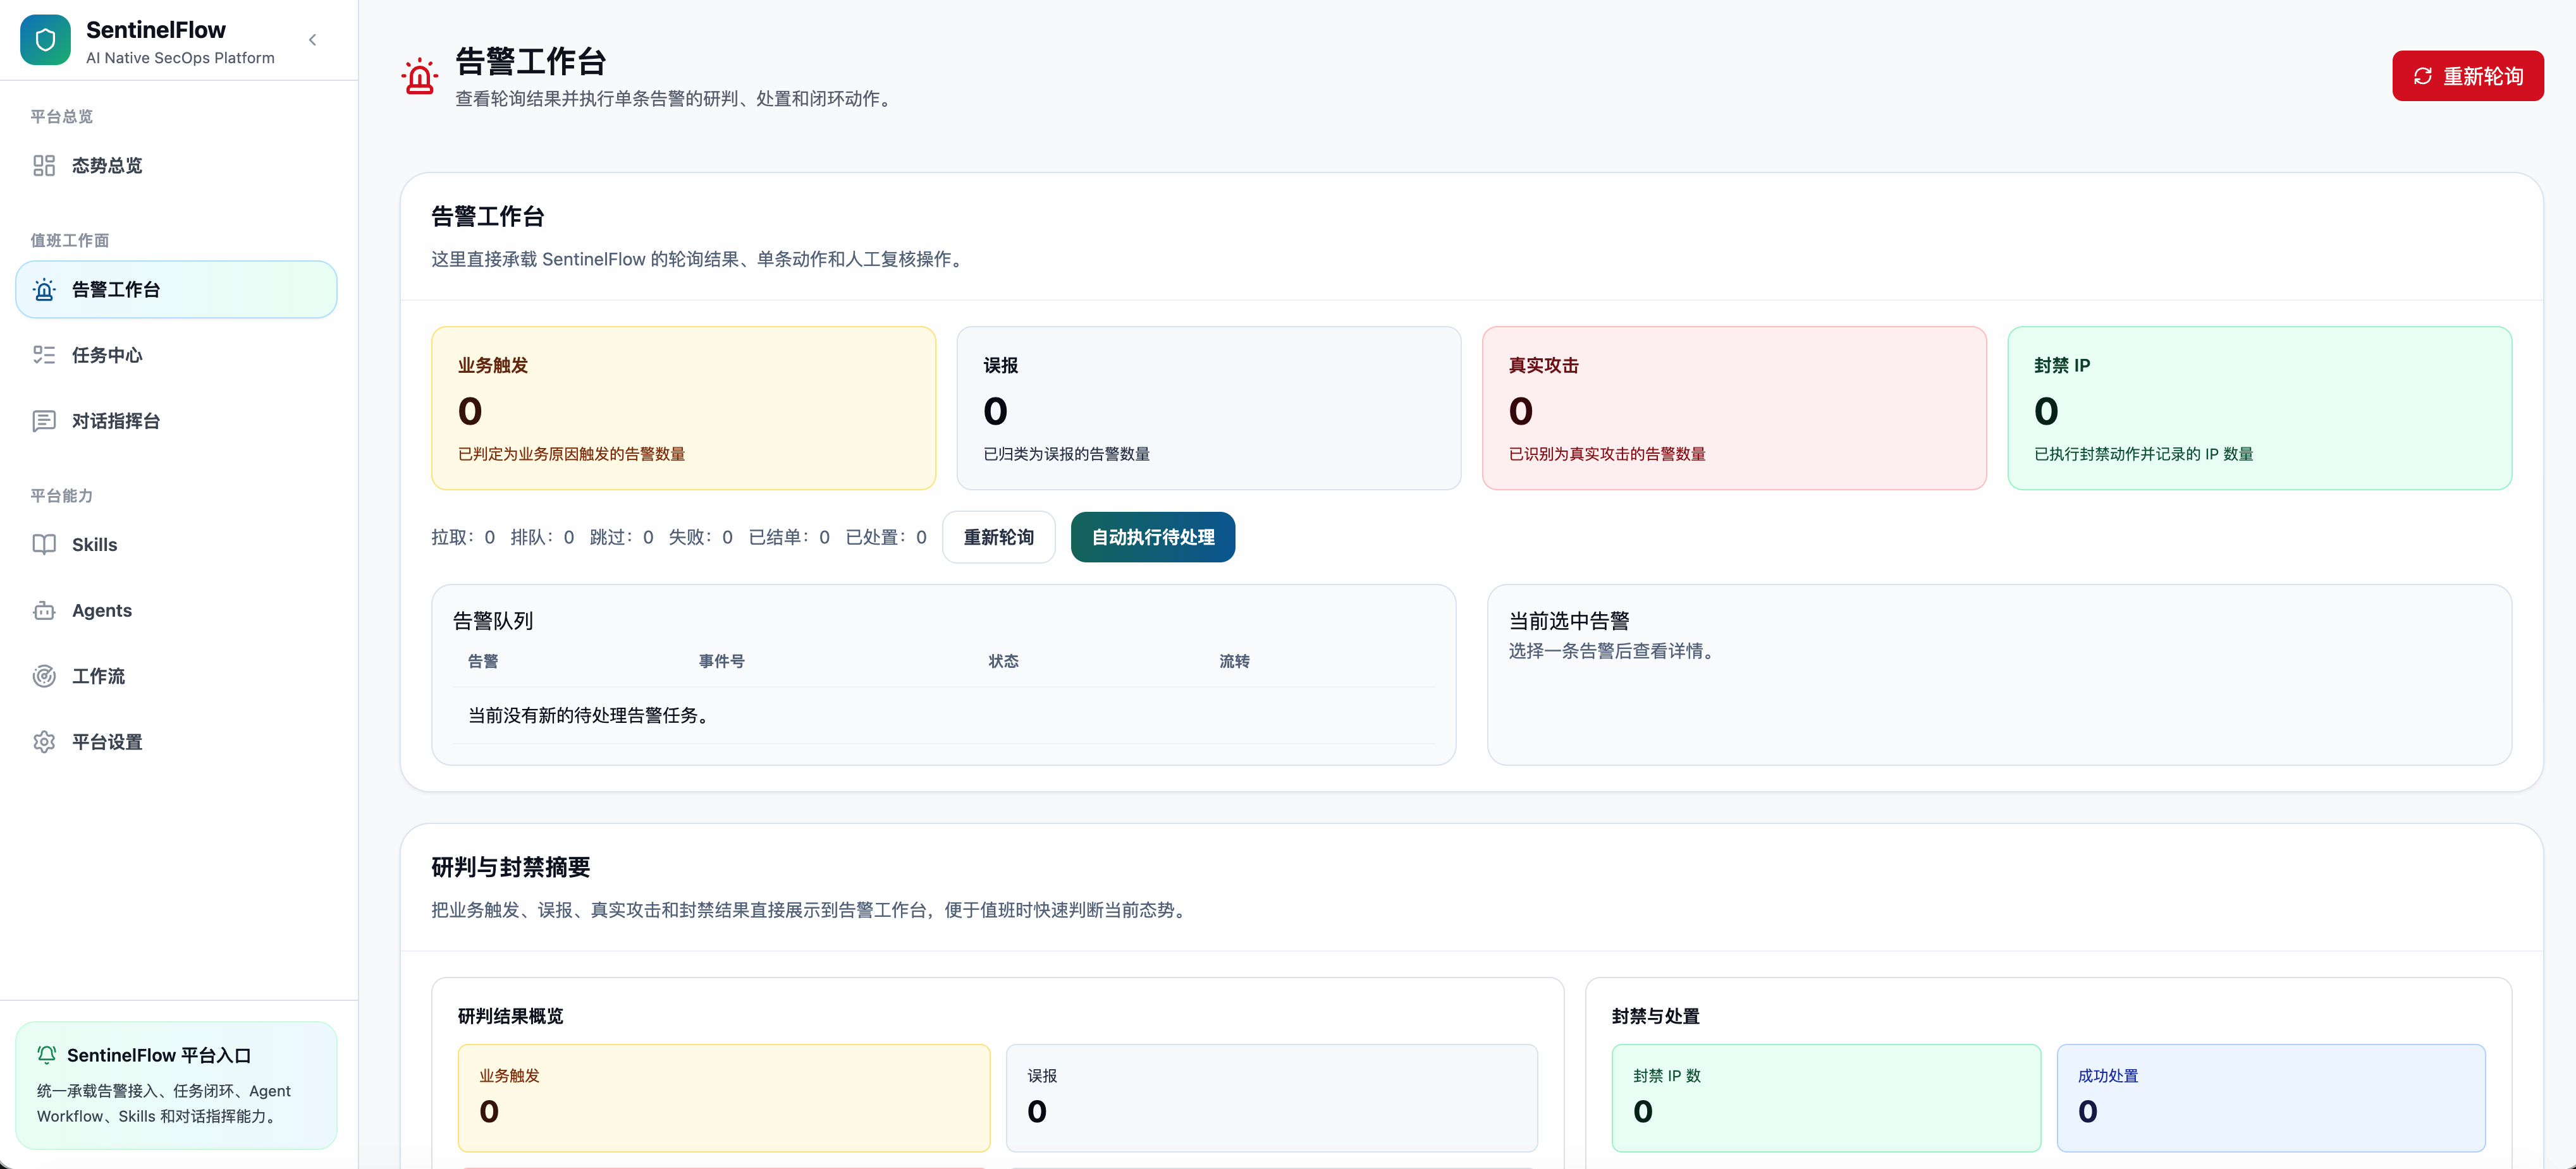
Task: Click the 平台设置 gear icon
Action: coord(44,742)
